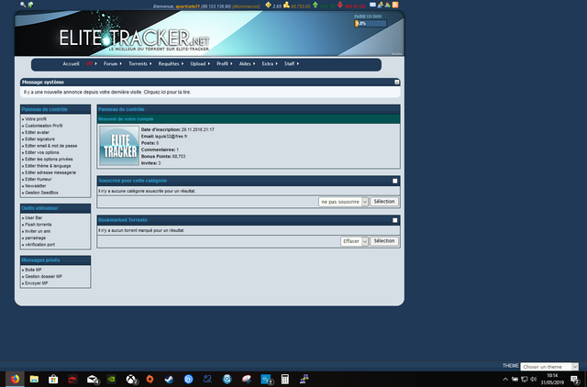Image resolution: width=587 pixels, height=387 pixels.
Task: Click the Elite Tracker avatar image
Action: point(120,146)
